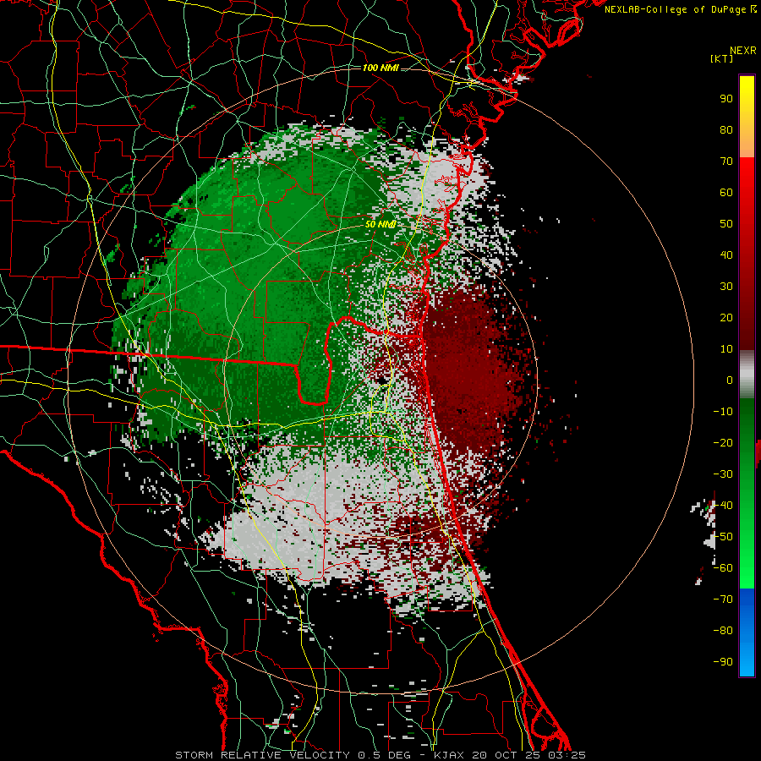The height and width of the screenshot is (761, 761).
Task: Click the -80 value on velocity scale
Action: coord(723,631)
